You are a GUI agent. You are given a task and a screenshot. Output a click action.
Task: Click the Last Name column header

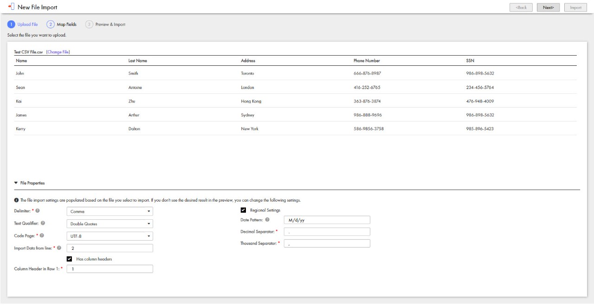(x=138, y=61)
